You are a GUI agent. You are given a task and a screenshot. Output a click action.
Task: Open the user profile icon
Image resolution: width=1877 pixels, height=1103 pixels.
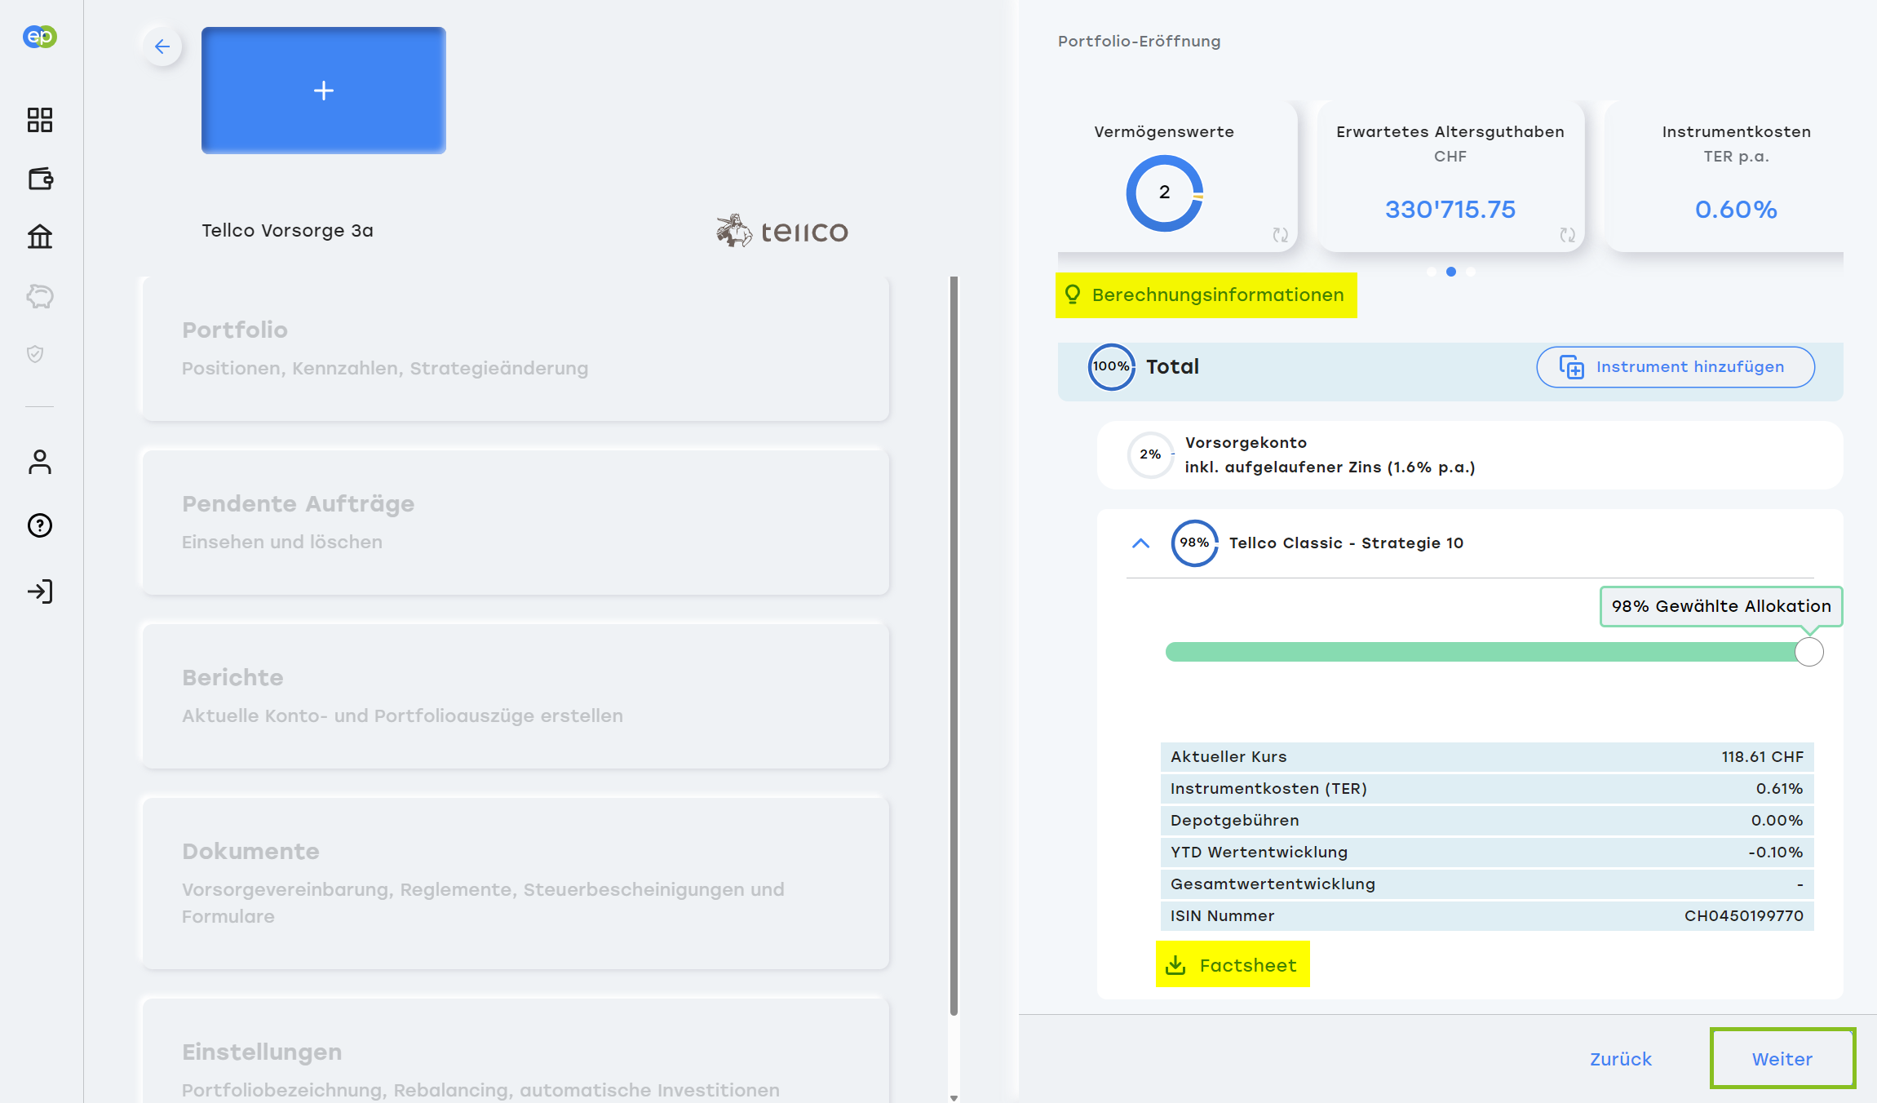coord(39,462)
